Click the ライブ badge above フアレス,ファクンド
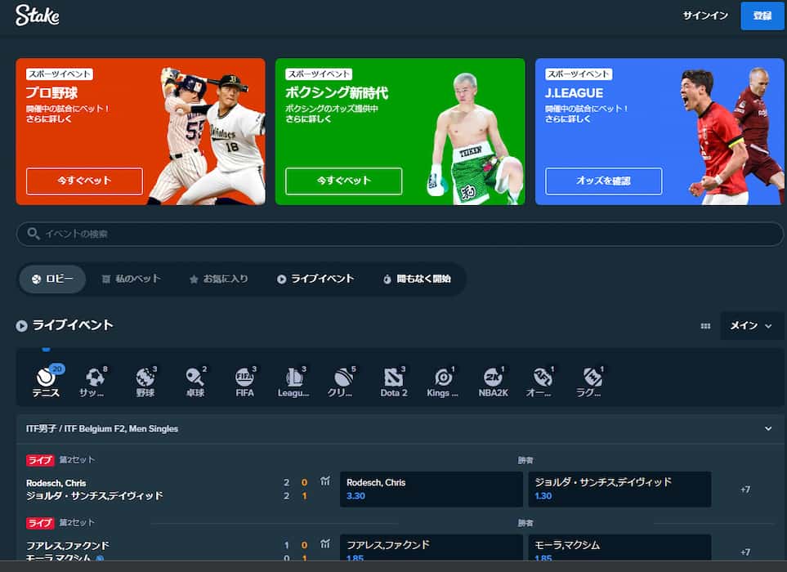Image resolution: width=787 pixels, height=572 pixels. [x=40, y=523]
